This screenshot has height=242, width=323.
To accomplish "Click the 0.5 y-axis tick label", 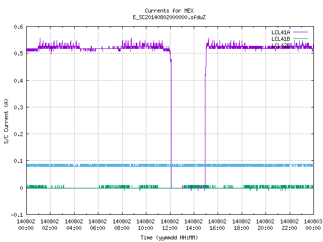I will 18,53.
